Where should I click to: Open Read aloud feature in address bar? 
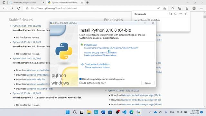point(159,8)
